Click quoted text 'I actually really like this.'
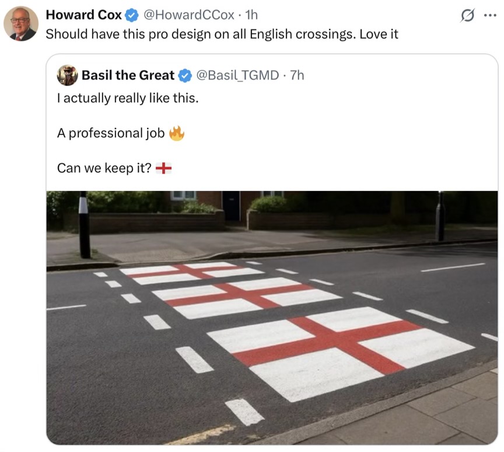Image resolution: width=504 pixels, height=452 pixels. pos(128,98)
